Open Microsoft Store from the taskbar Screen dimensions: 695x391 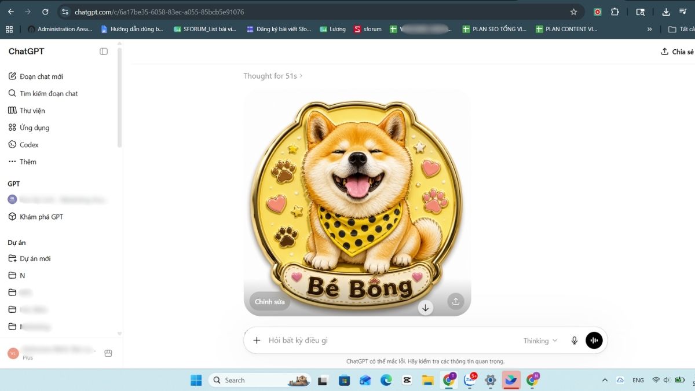344,380
